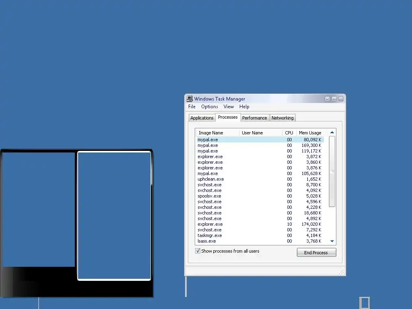This screenshot has width=412, height=309.
Task: Sort processes by Image Name column
Action: (x=217, y=133)
